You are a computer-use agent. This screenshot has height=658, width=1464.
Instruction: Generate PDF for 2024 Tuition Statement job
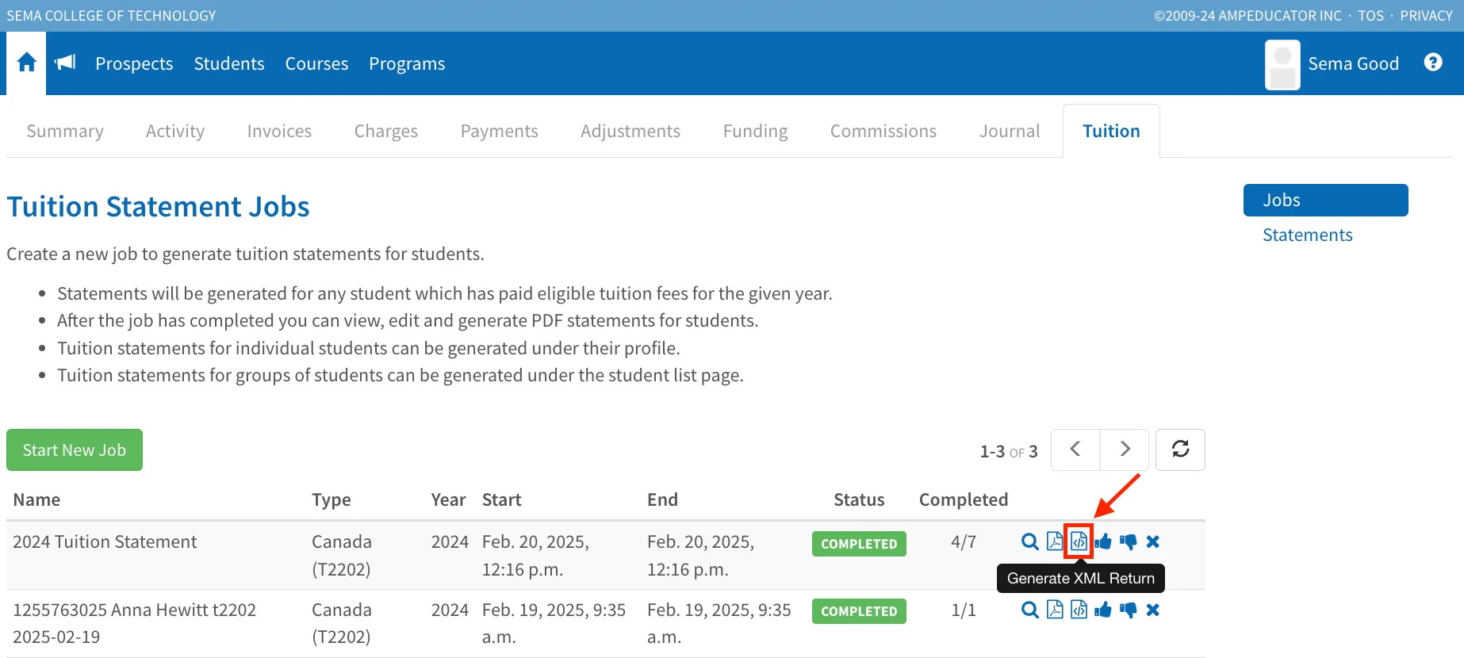1055,541
